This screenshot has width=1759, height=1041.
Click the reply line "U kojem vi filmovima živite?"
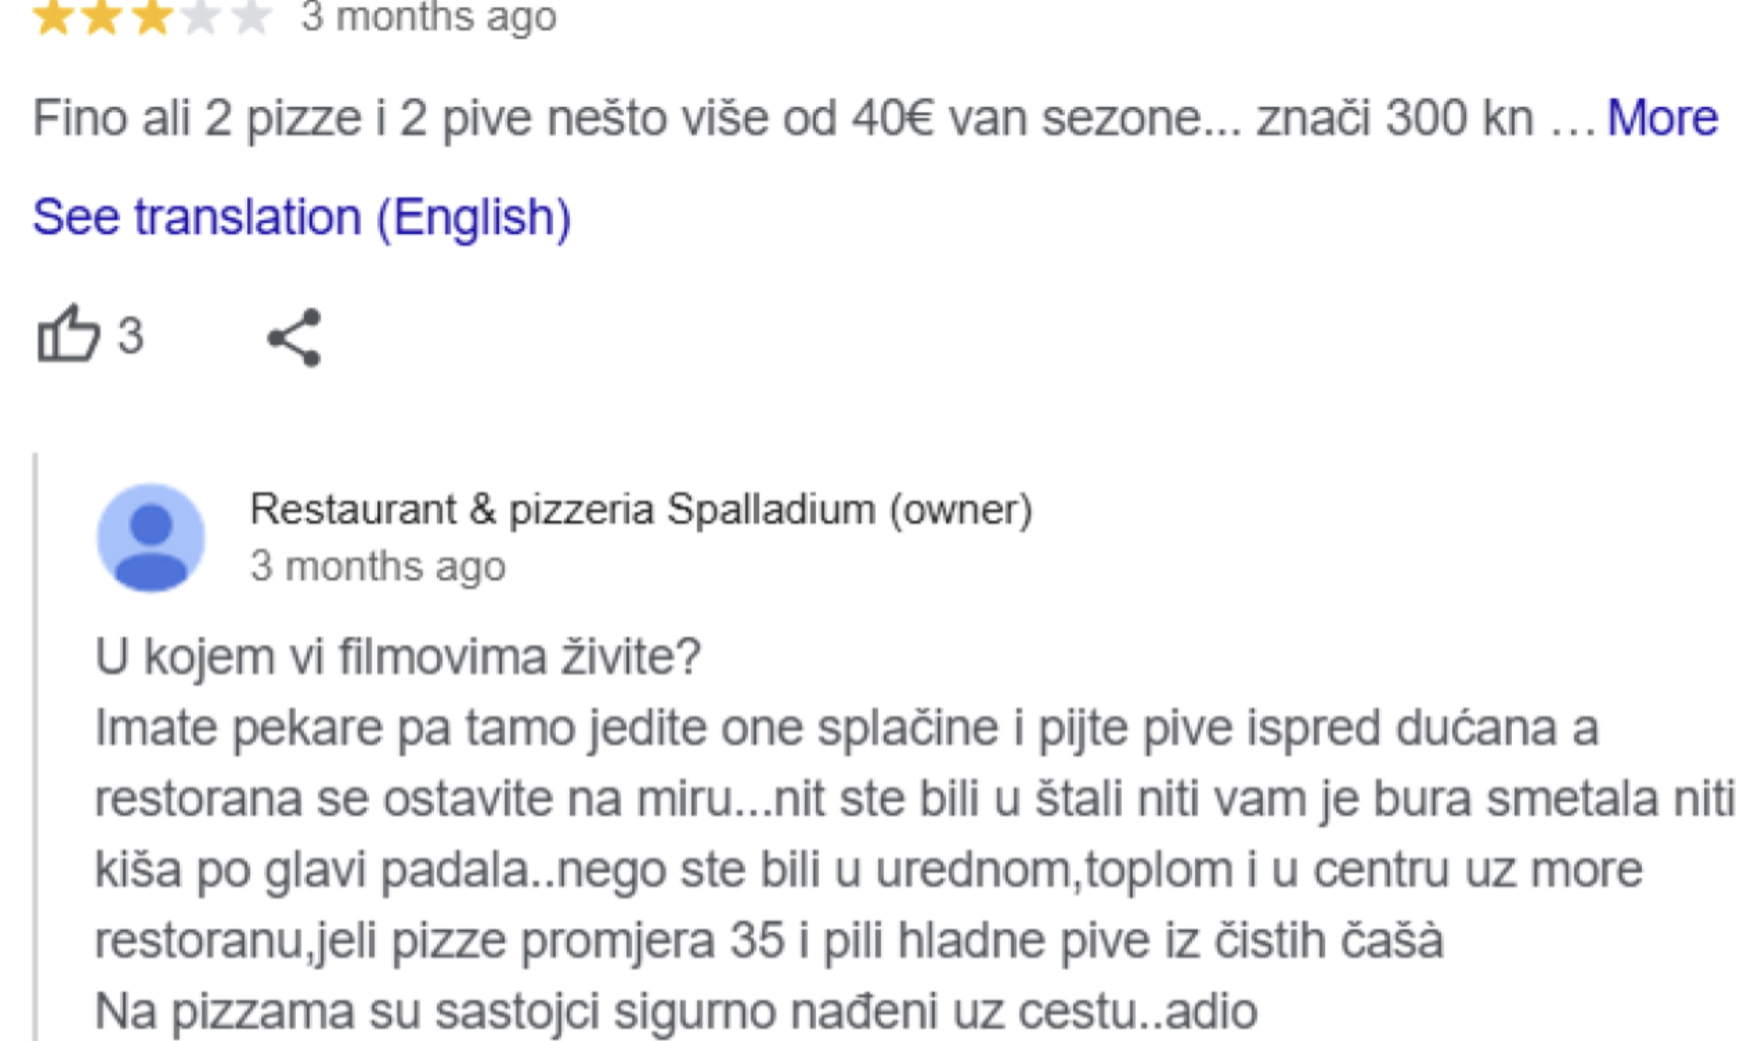[x=398, y=656]
